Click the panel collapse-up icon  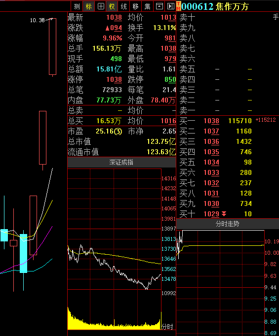[159, 6]
